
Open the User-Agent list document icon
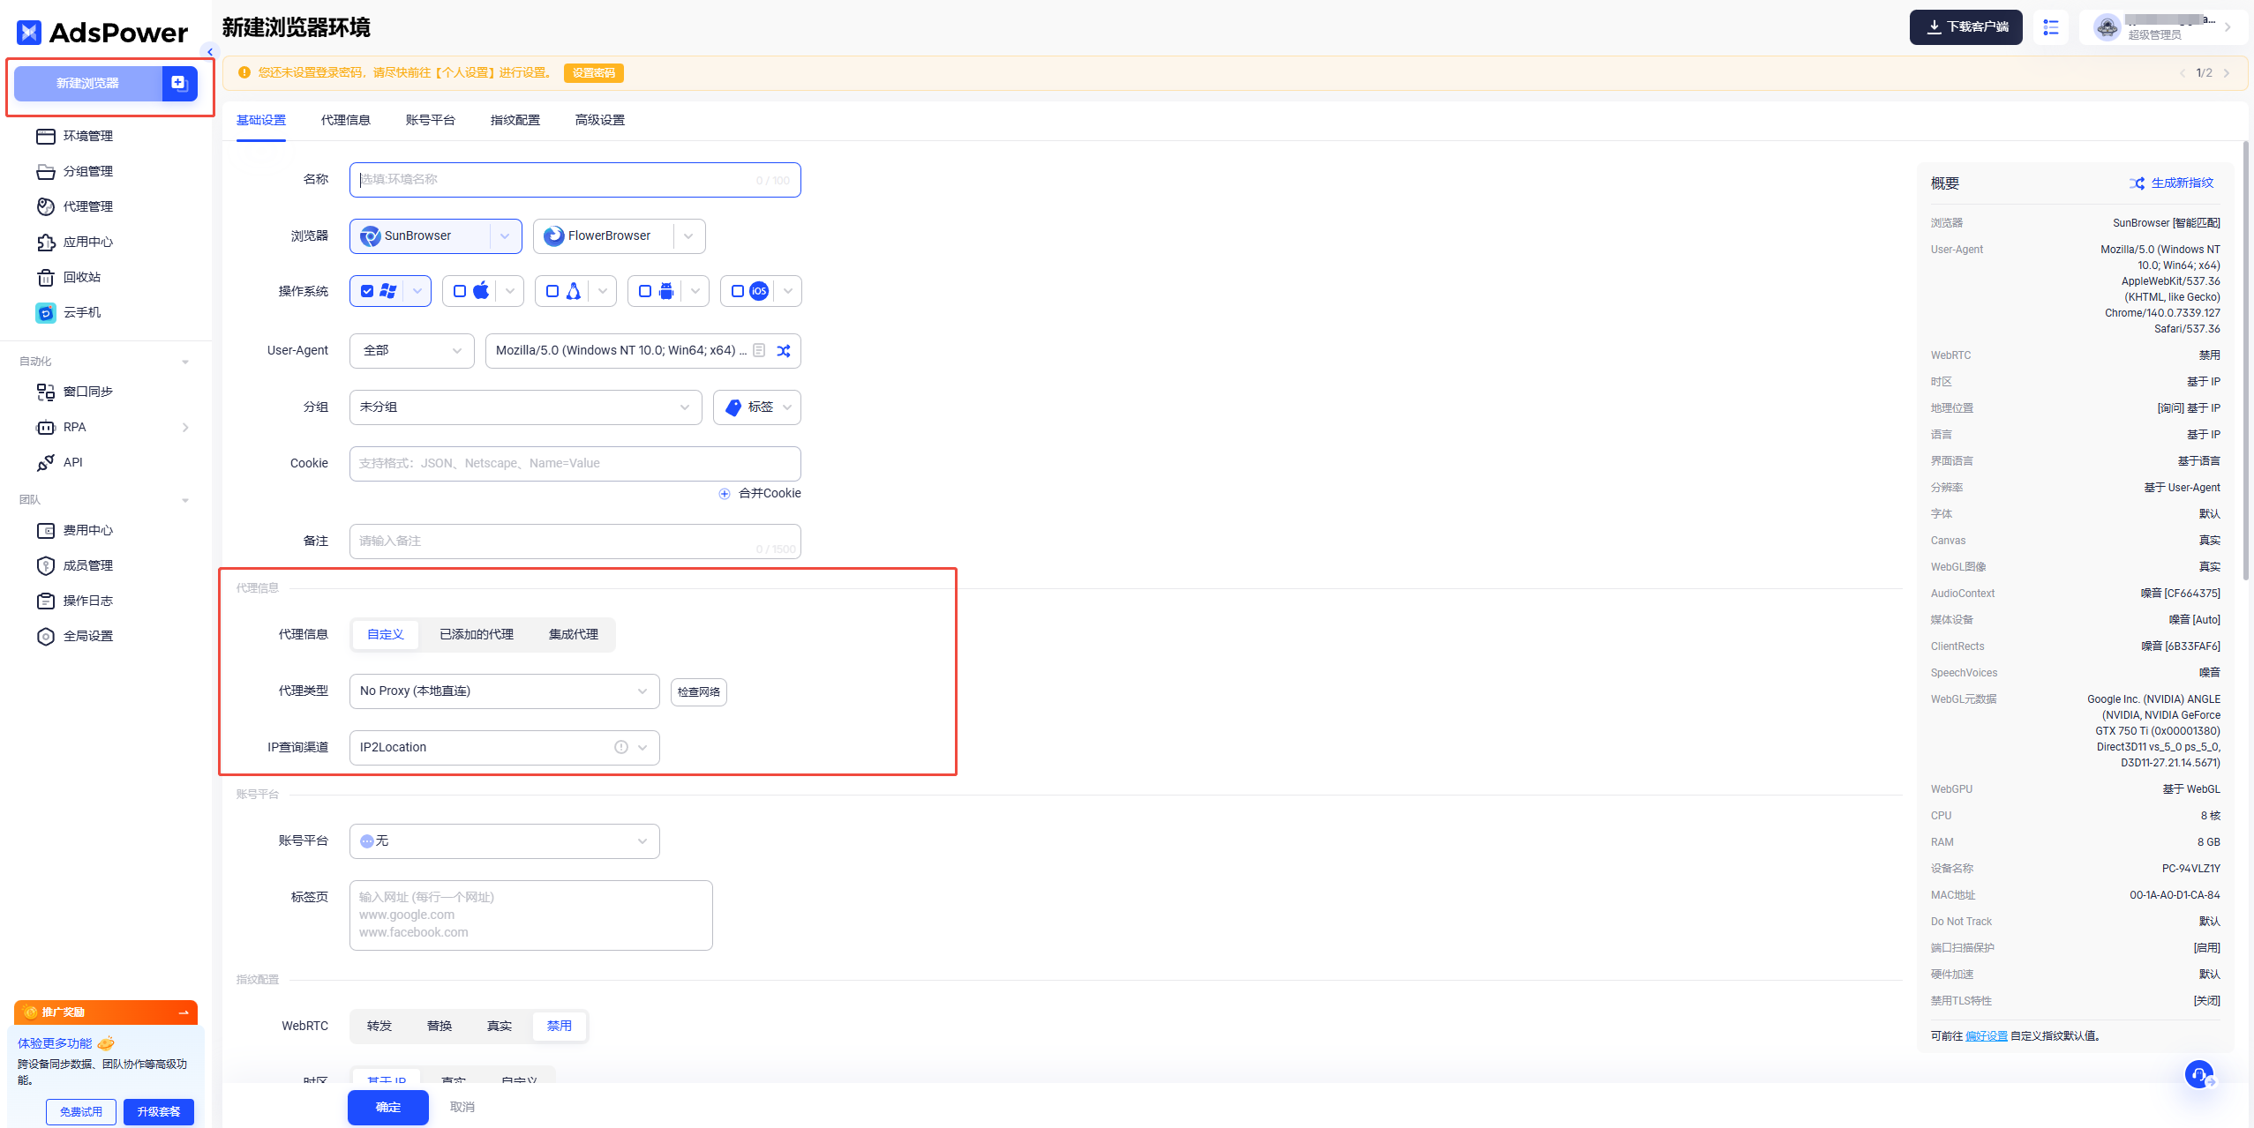pos(759,351)
